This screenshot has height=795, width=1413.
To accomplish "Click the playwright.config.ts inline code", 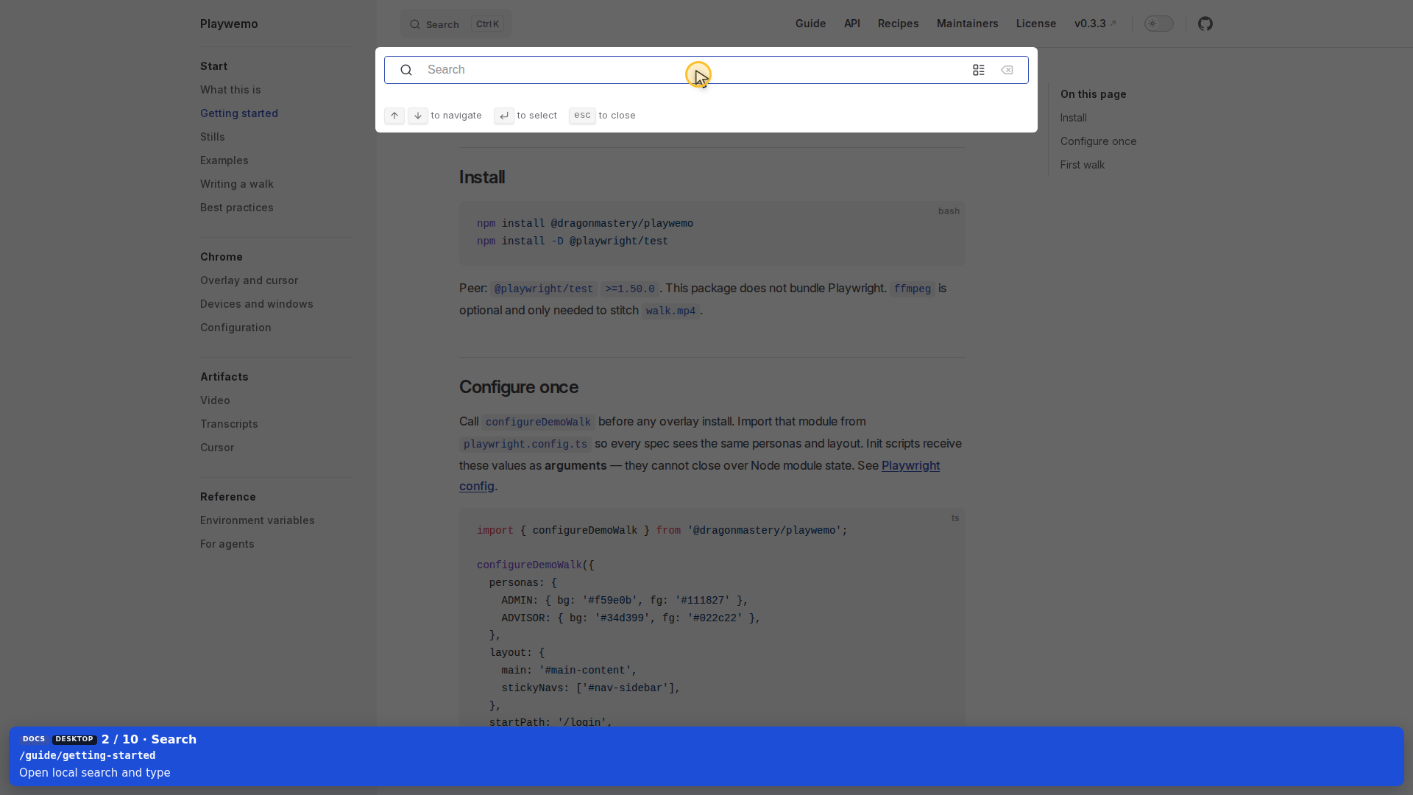I will tap(525, 445).
